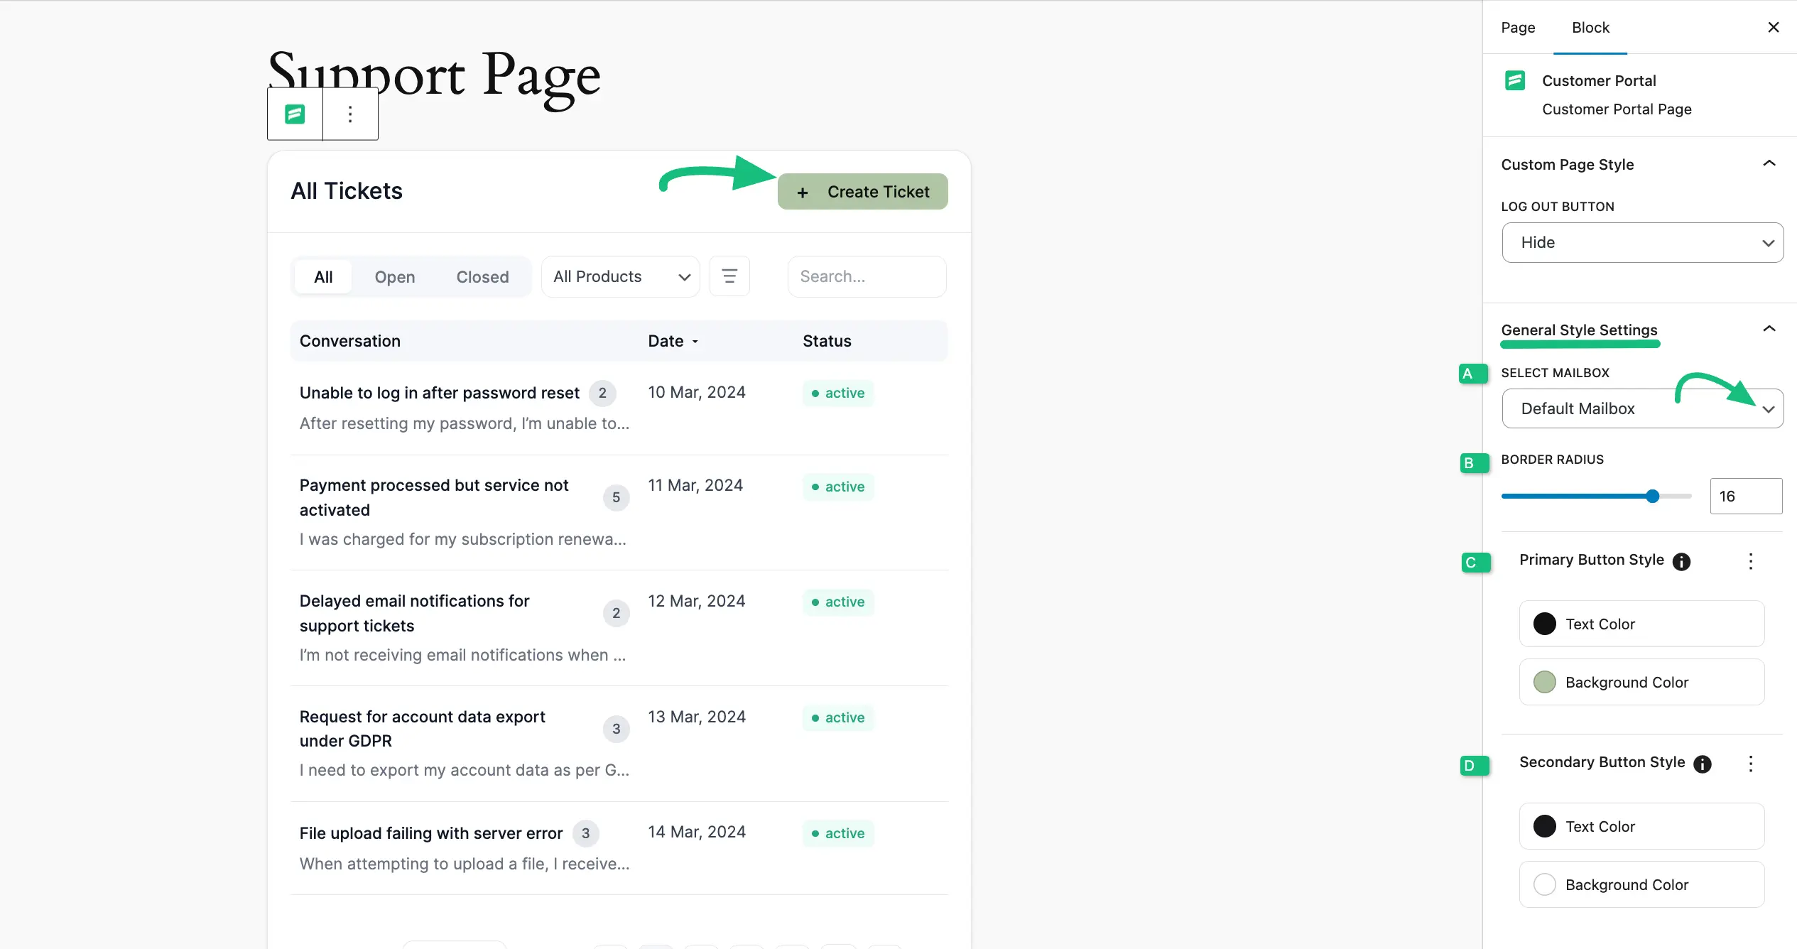Click Primary Button Style info icon

(1681, 562)
